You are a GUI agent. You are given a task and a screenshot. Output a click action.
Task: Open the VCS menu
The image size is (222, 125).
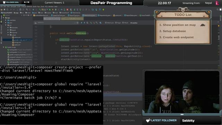[x=46, y=7]
